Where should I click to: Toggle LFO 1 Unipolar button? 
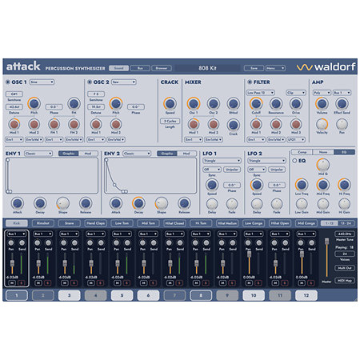[232, 170]
